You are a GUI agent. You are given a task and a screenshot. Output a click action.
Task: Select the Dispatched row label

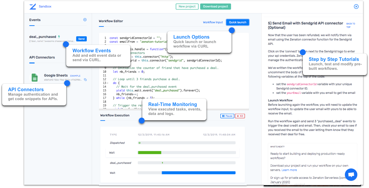[x=117, y=143]
